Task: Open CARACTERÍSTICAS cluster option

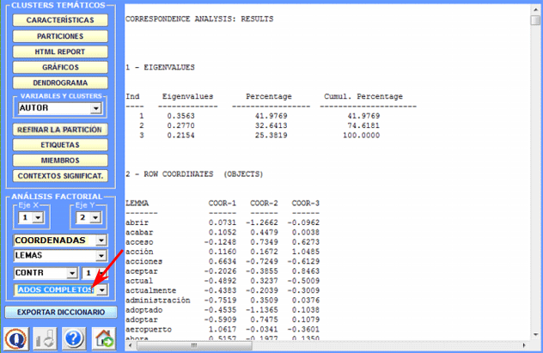Action: click(x=60, y=20)
